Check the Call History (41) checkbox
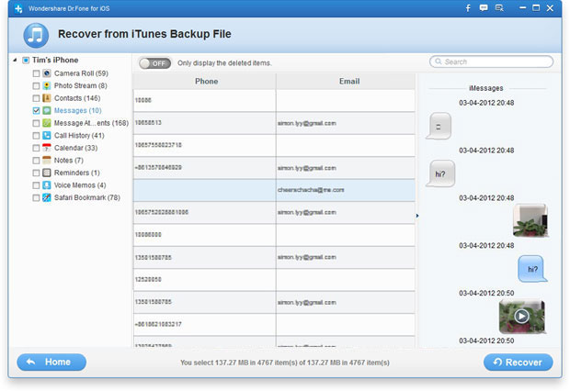 36,136
